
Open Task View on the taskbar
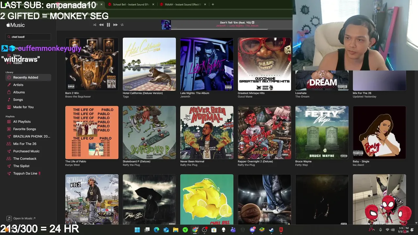(147, 230)
